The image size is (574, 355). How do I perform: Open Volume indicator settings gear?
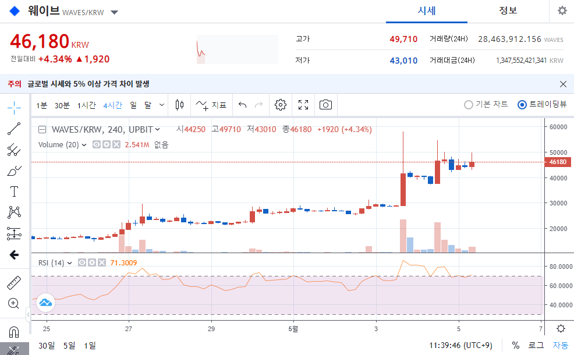point(106,144)
